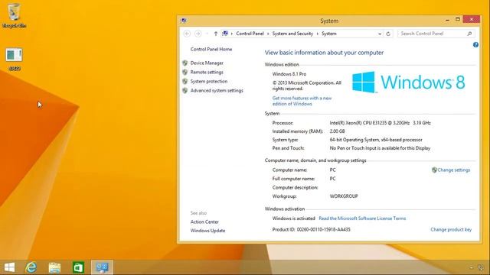490x275 pixels.
Task: Go back with the Back arrow
Action: click(187, 34)
